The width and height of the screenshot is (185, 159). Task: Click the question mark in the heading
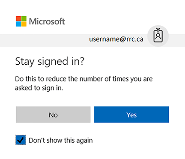pyautogui.click(x=81, y=61)
